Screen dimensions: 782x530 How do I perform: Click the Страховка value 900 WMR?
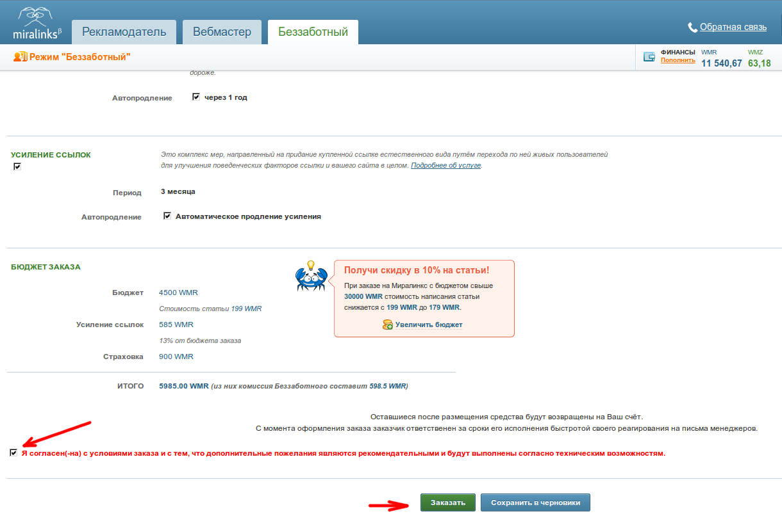point(176,357)
